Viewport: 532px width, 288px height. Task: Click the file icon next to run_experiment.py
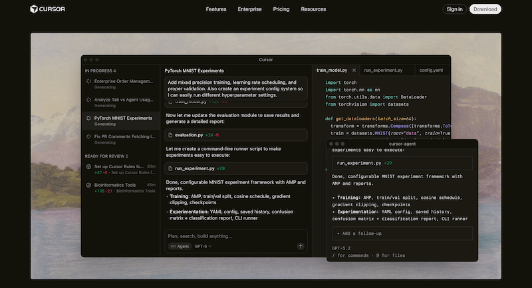(170, 168)
